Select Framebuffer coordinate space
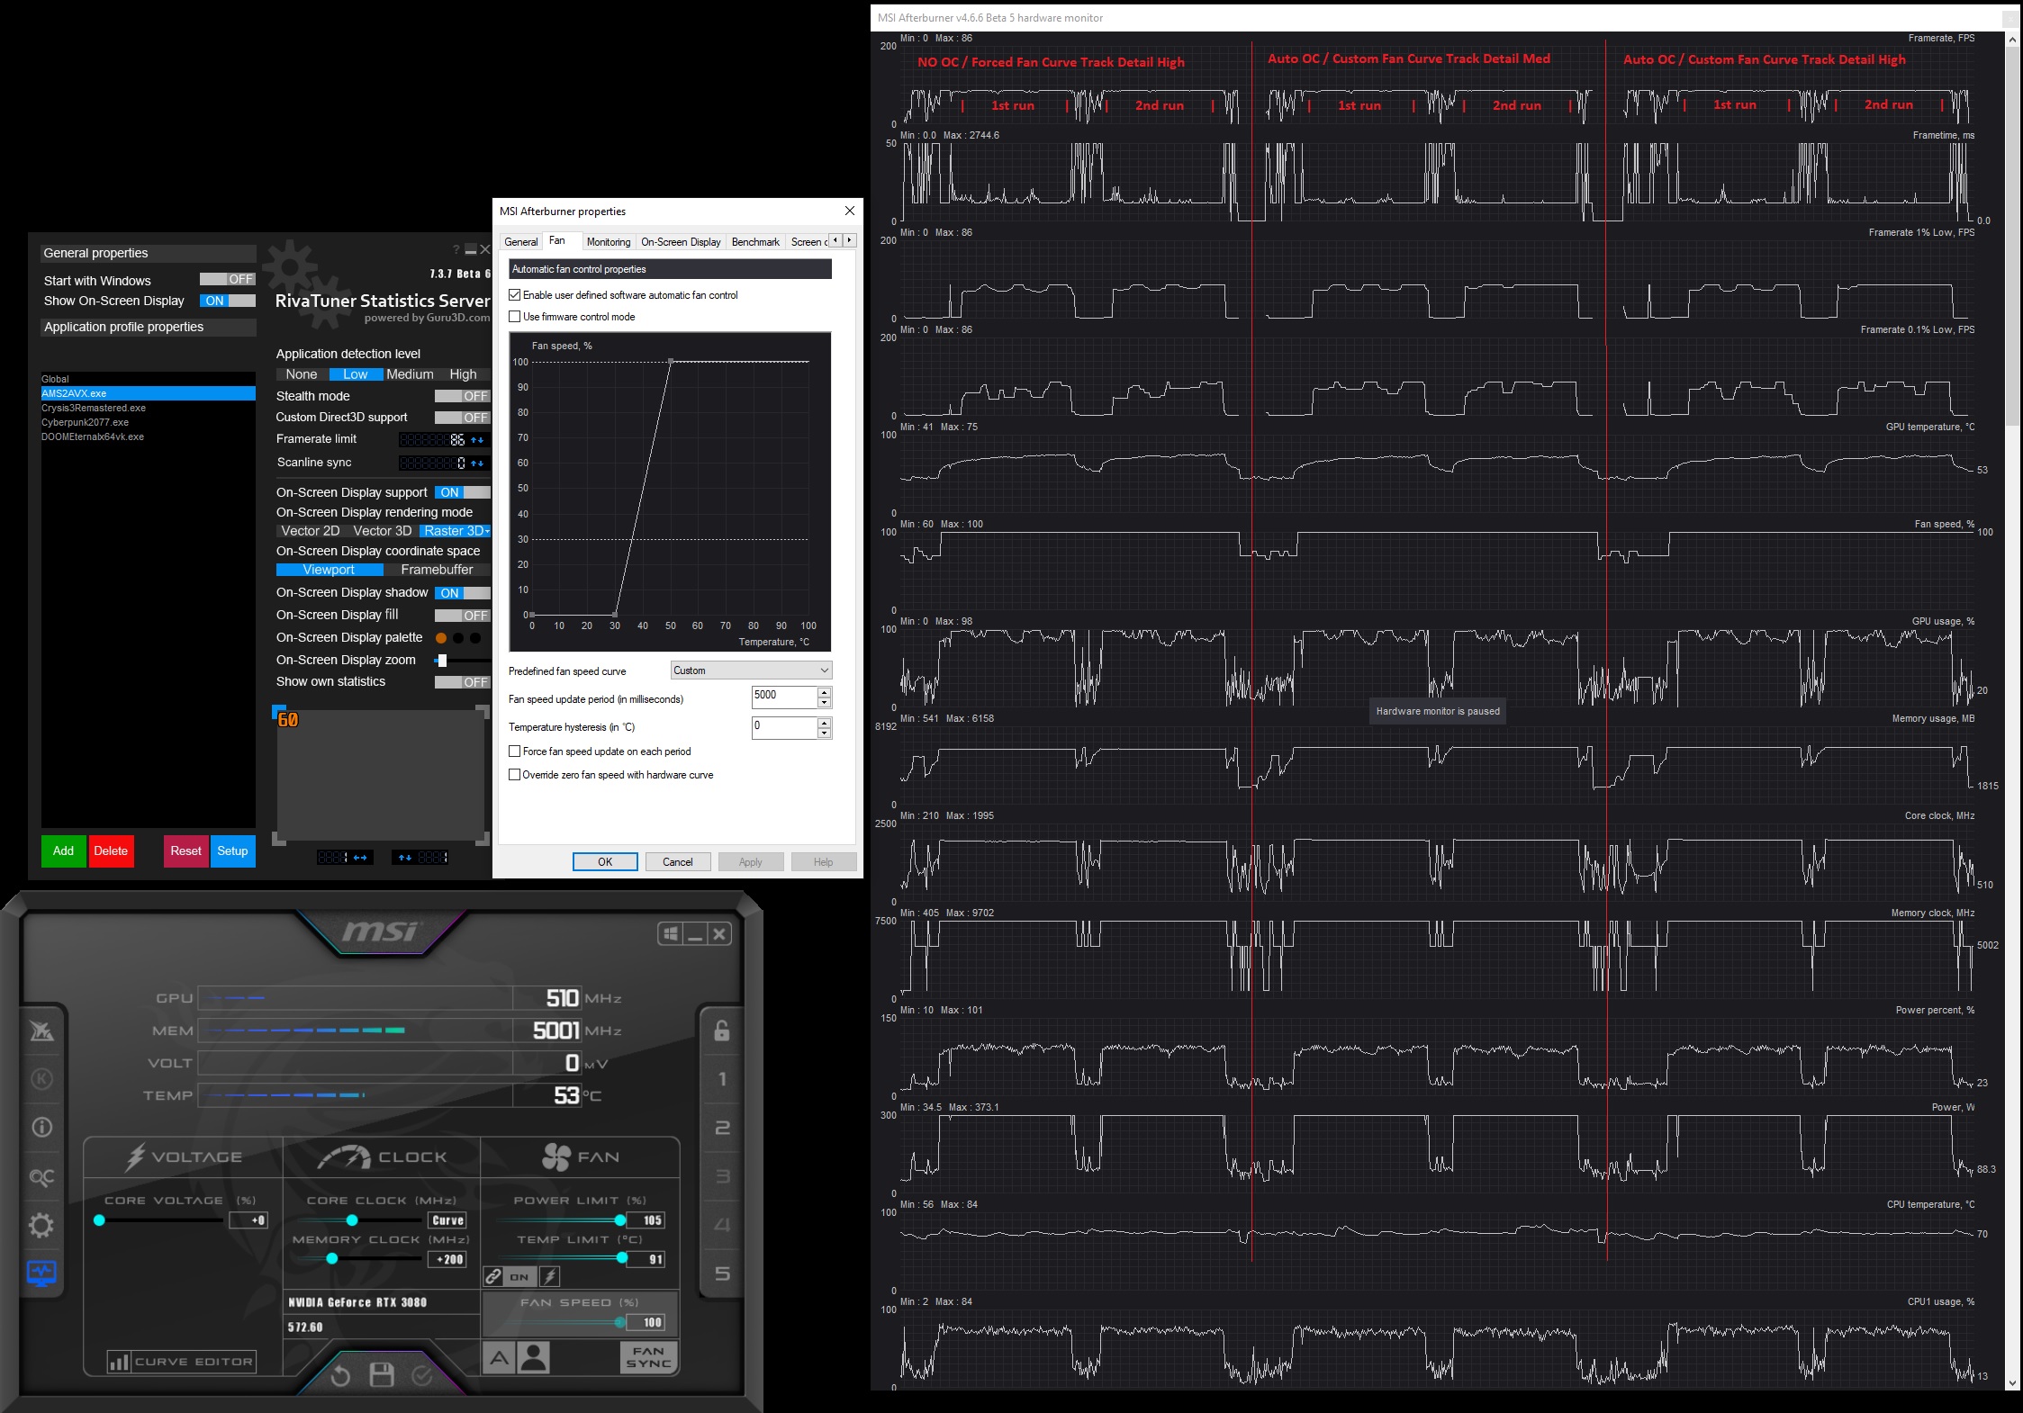2023x1413 pixels. 437,570
